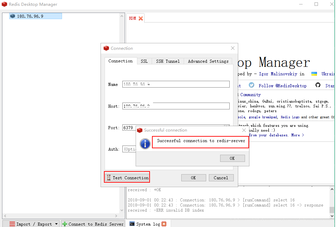The height and width of the screenshot is (227, 336).
Task: Click the Name input field
Action: [176, 84]
